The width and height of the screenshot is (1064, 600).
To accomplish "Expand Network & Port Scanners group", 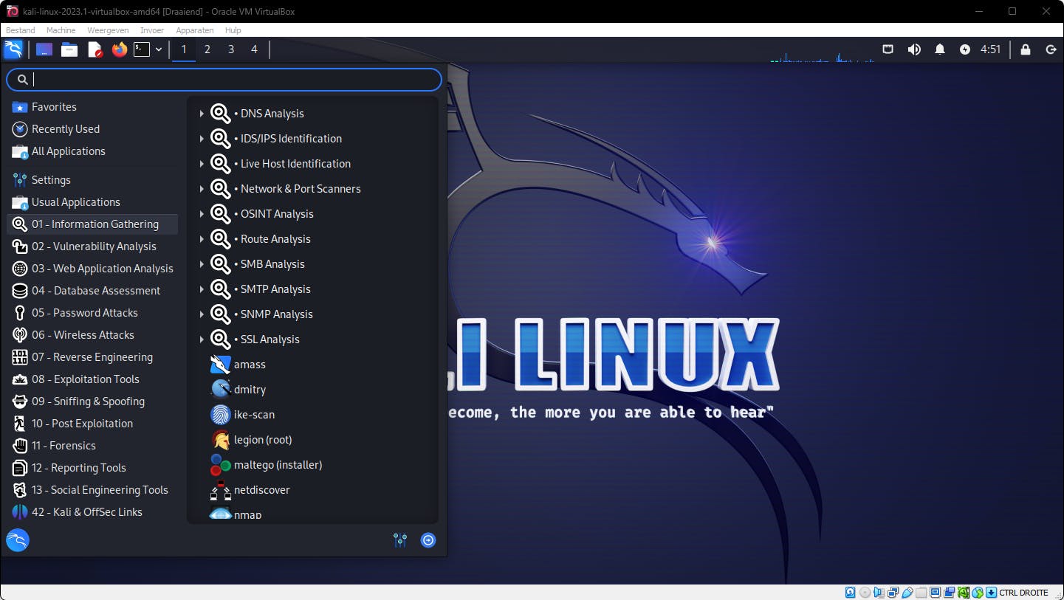I will tap(300, 189).
